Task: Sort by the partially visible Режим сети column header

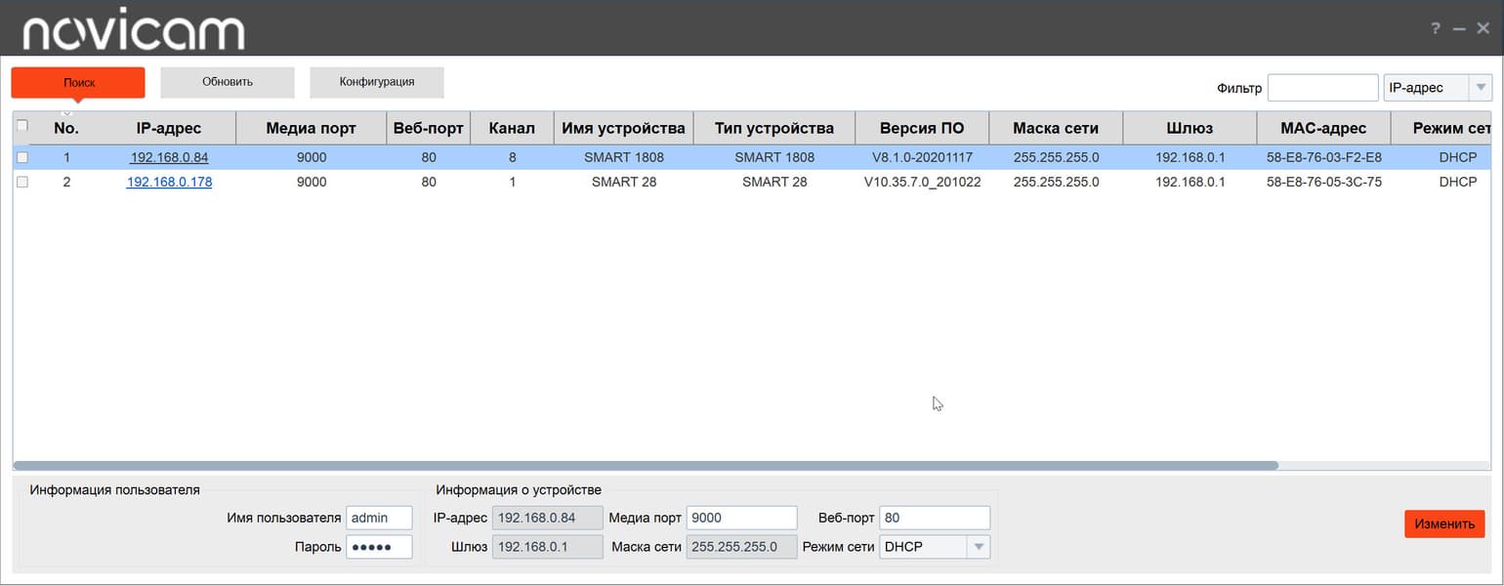Action: 1441,128
